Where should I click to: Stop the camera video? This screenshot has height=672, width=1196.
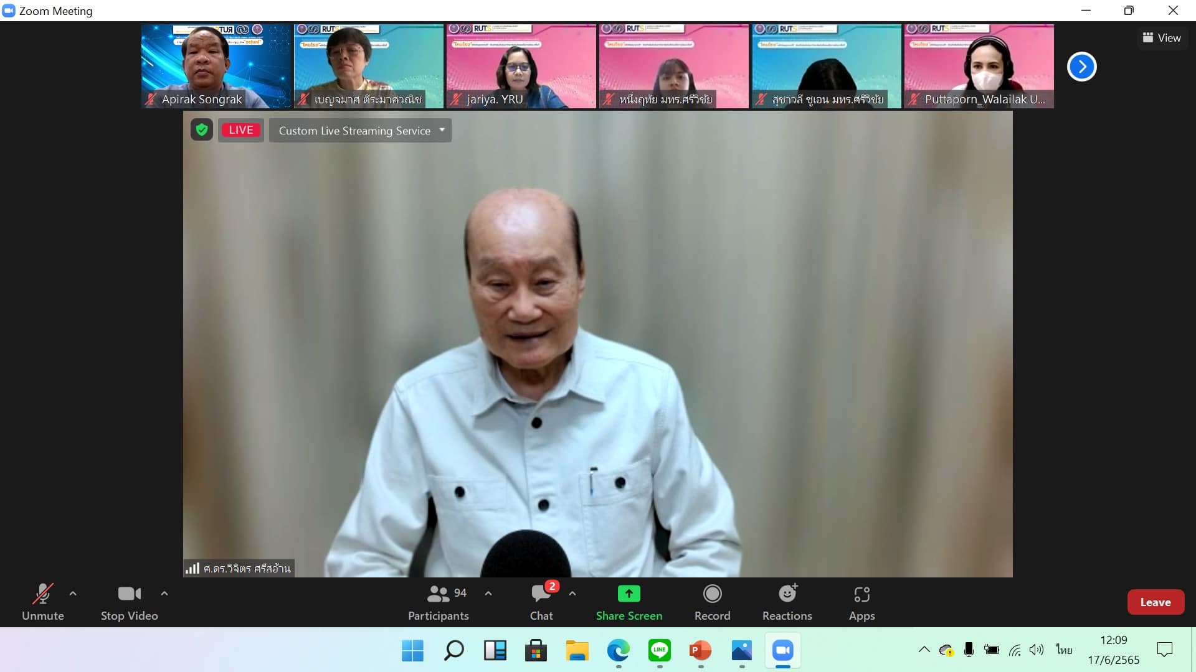130,602
